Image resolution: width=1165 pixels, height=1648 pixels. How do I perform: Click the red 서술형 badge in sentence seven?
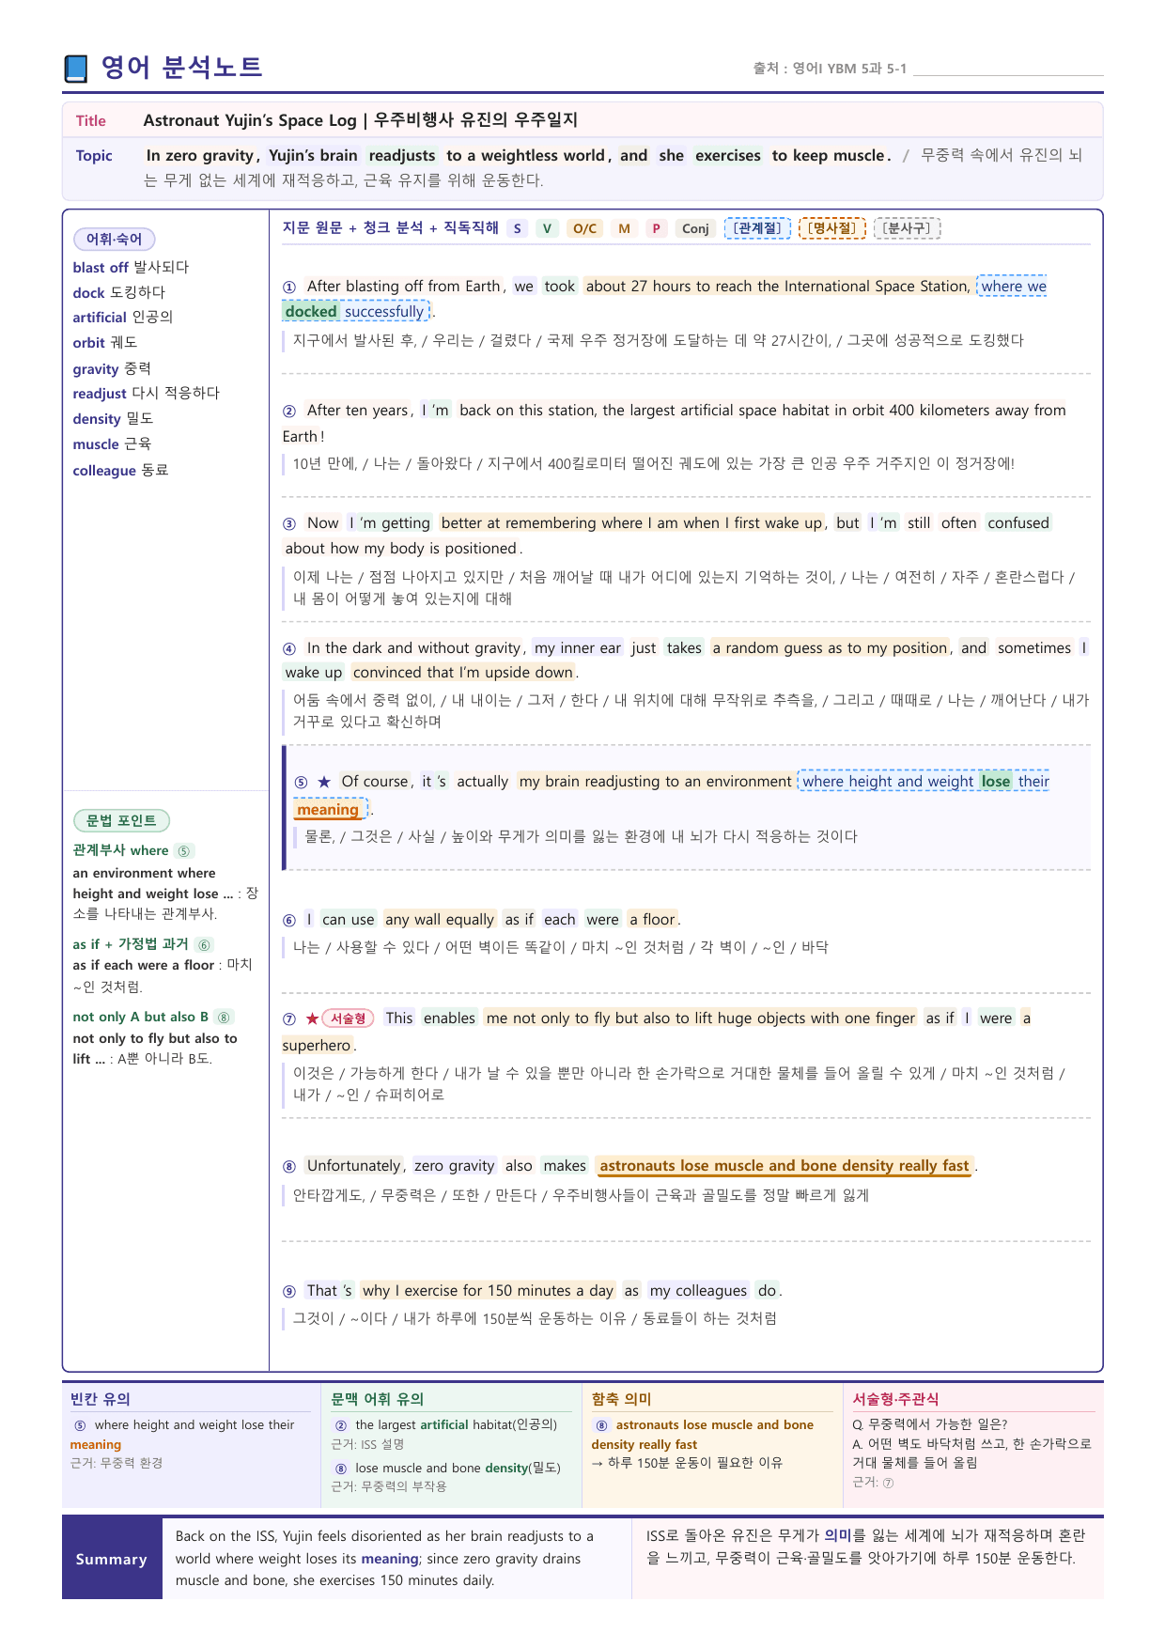(349, 1018)
